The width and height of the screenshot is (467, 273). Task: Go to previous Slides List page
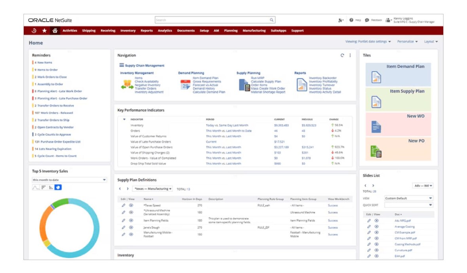[365, 186]
